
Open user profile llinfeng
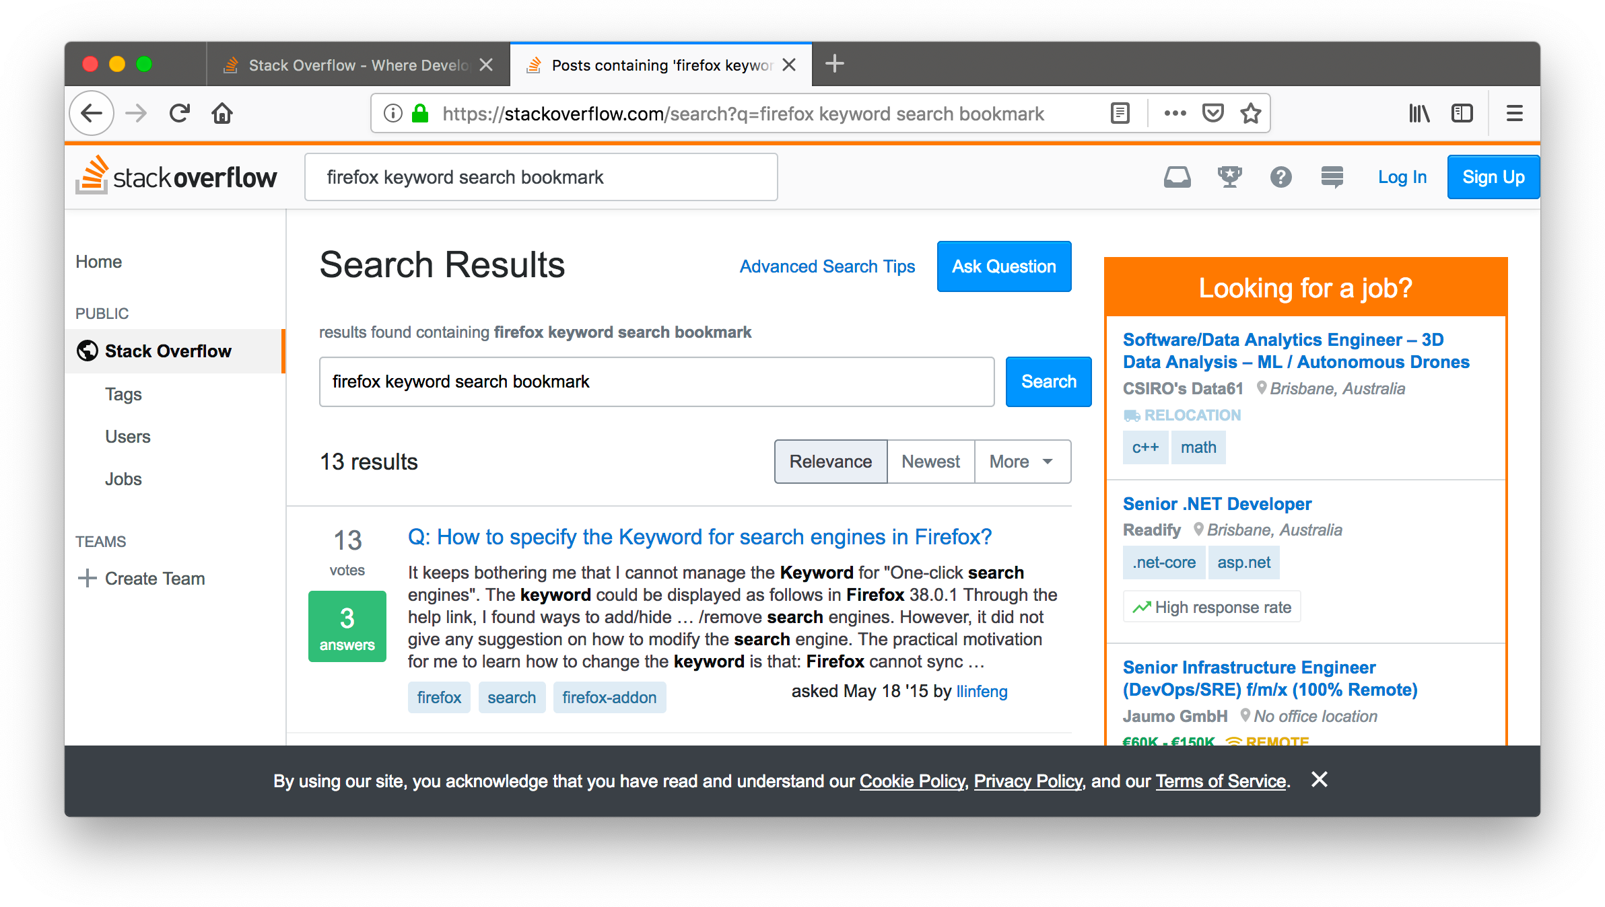[x=982, y=692]
